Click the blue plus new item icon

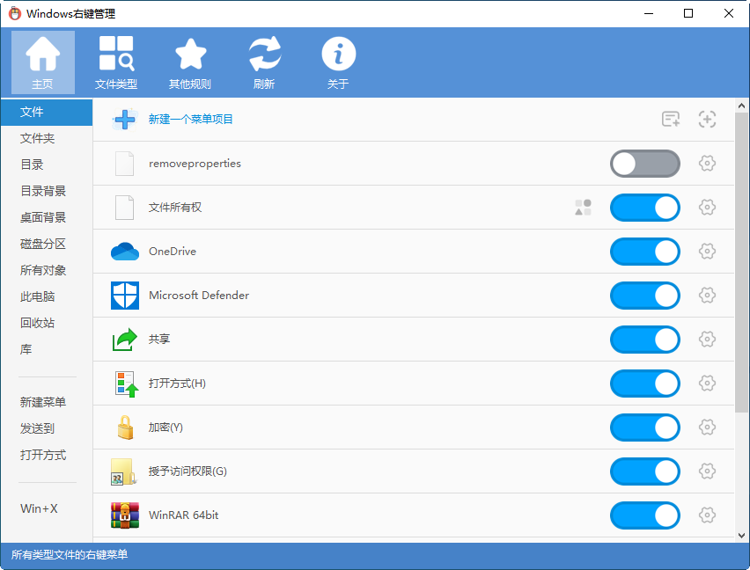pos(125,120)
